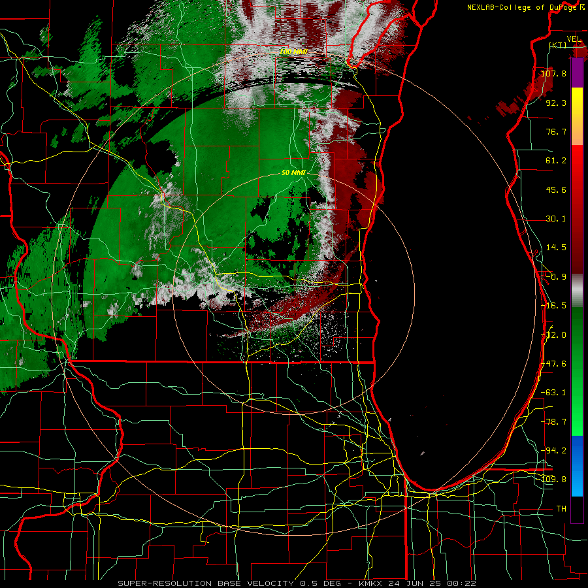588x588 pixels.
Task: Pick the green inbound segment of color bar
Action: [x=577, y=371]
